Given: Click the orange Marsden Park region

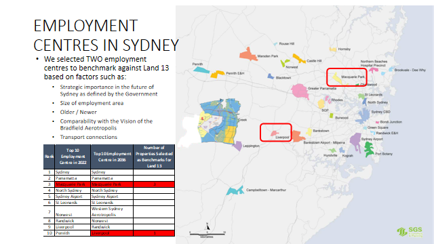Looking at the screenshot, I should [x=248, y=54].
